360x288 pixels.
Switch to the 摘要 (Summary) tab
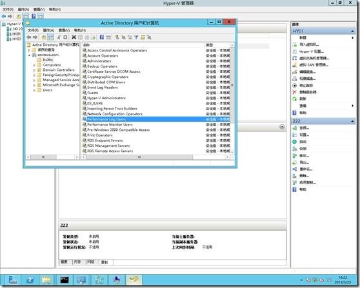64,262
